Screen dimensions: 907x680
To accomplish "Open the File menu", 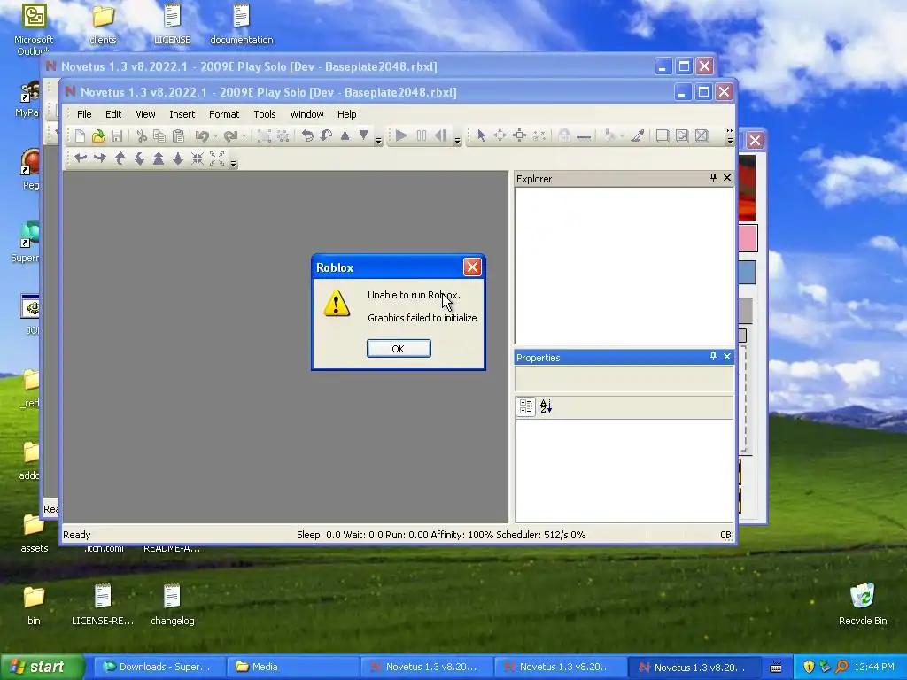I will (84, 114).
